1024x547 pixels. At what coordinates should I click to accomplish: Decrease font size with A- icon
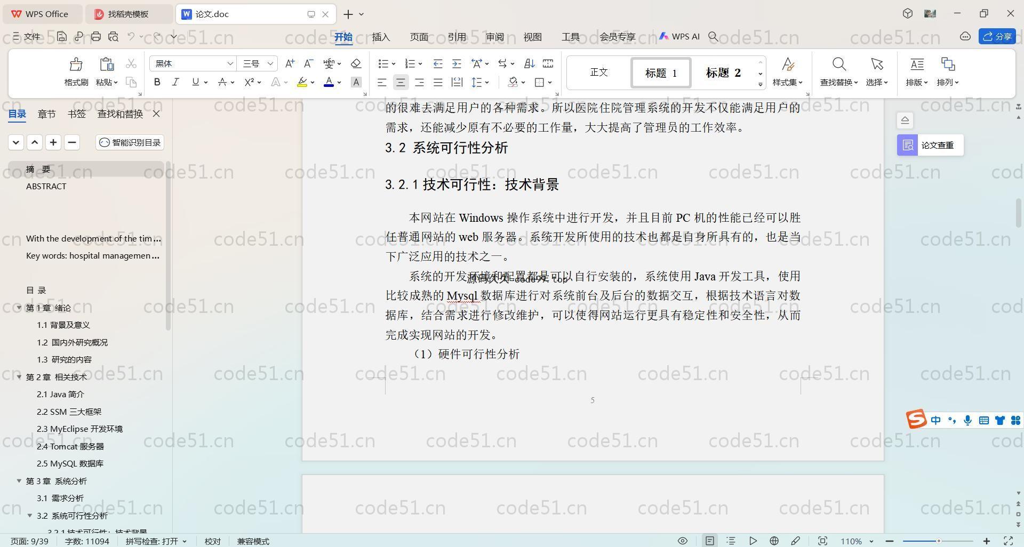coord(308,63)
